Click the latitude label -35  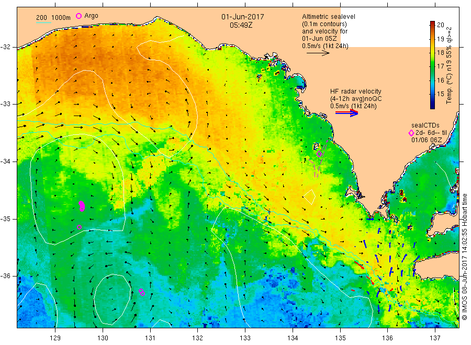click(x=5, y=218)
